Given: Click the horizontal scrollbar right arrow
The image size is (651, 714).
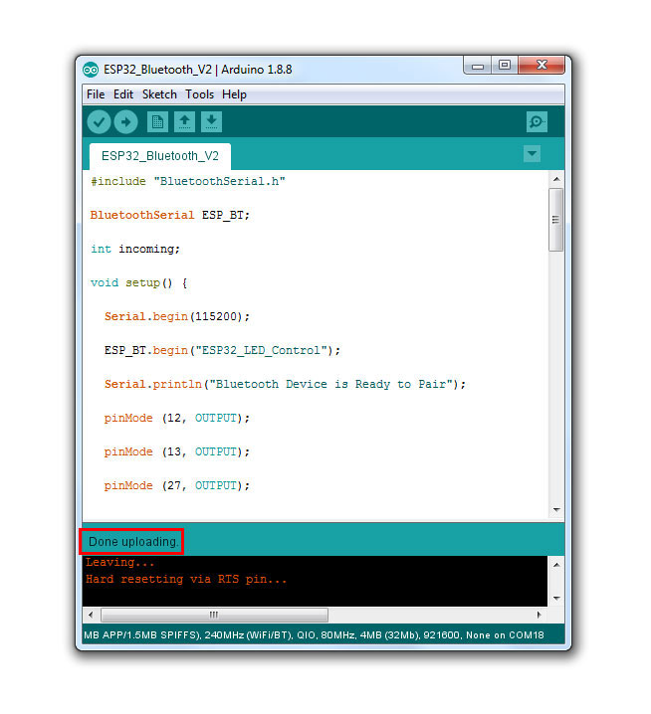Looking at the screenshot, I should coord(540,615).
